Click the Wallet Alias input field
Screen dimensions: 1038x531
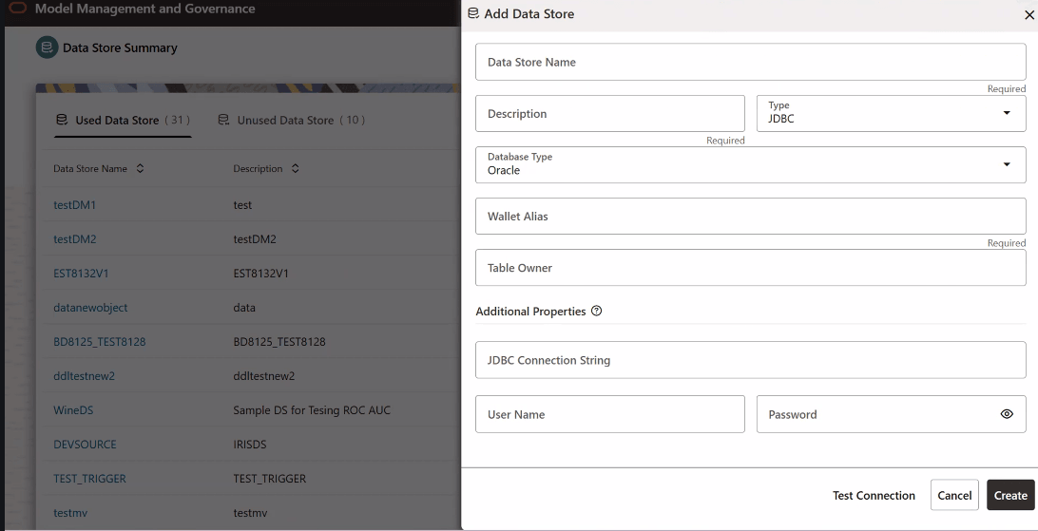[x=751, y=216]
